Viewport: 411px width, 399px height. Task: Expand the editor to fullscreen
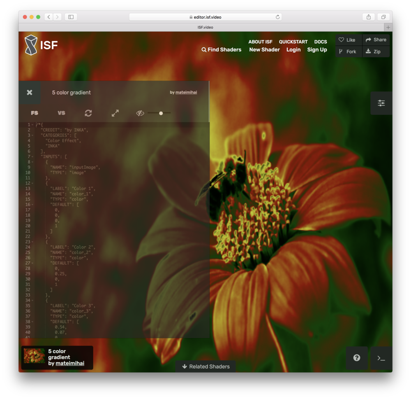[115, 113]
